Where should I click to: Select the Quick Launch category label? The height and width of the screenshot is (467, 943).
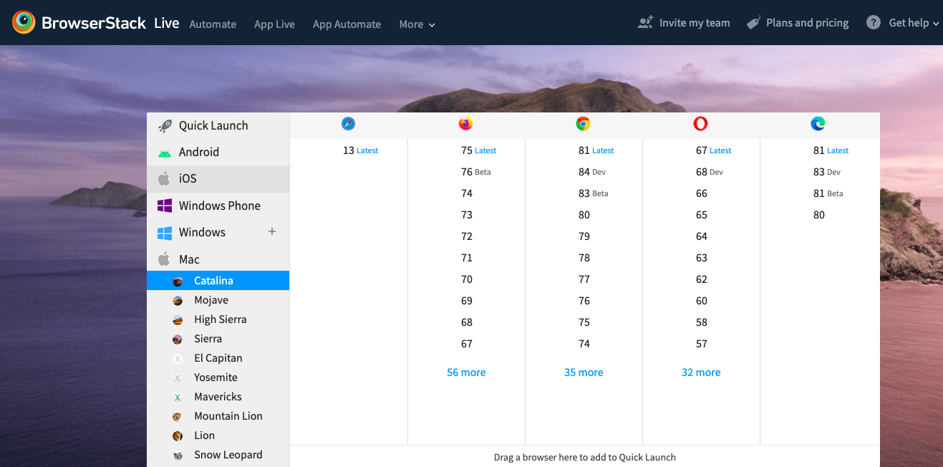coord(213,125)
